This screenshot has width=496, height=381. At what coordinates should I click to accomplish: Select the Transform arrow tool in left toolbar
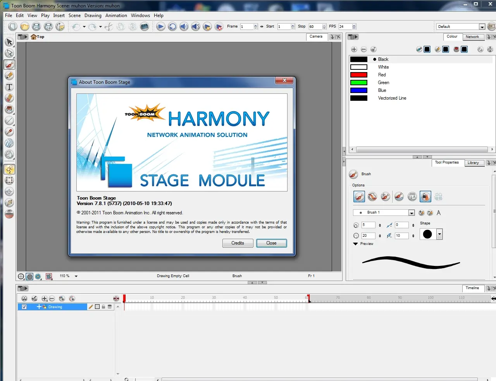9,42
